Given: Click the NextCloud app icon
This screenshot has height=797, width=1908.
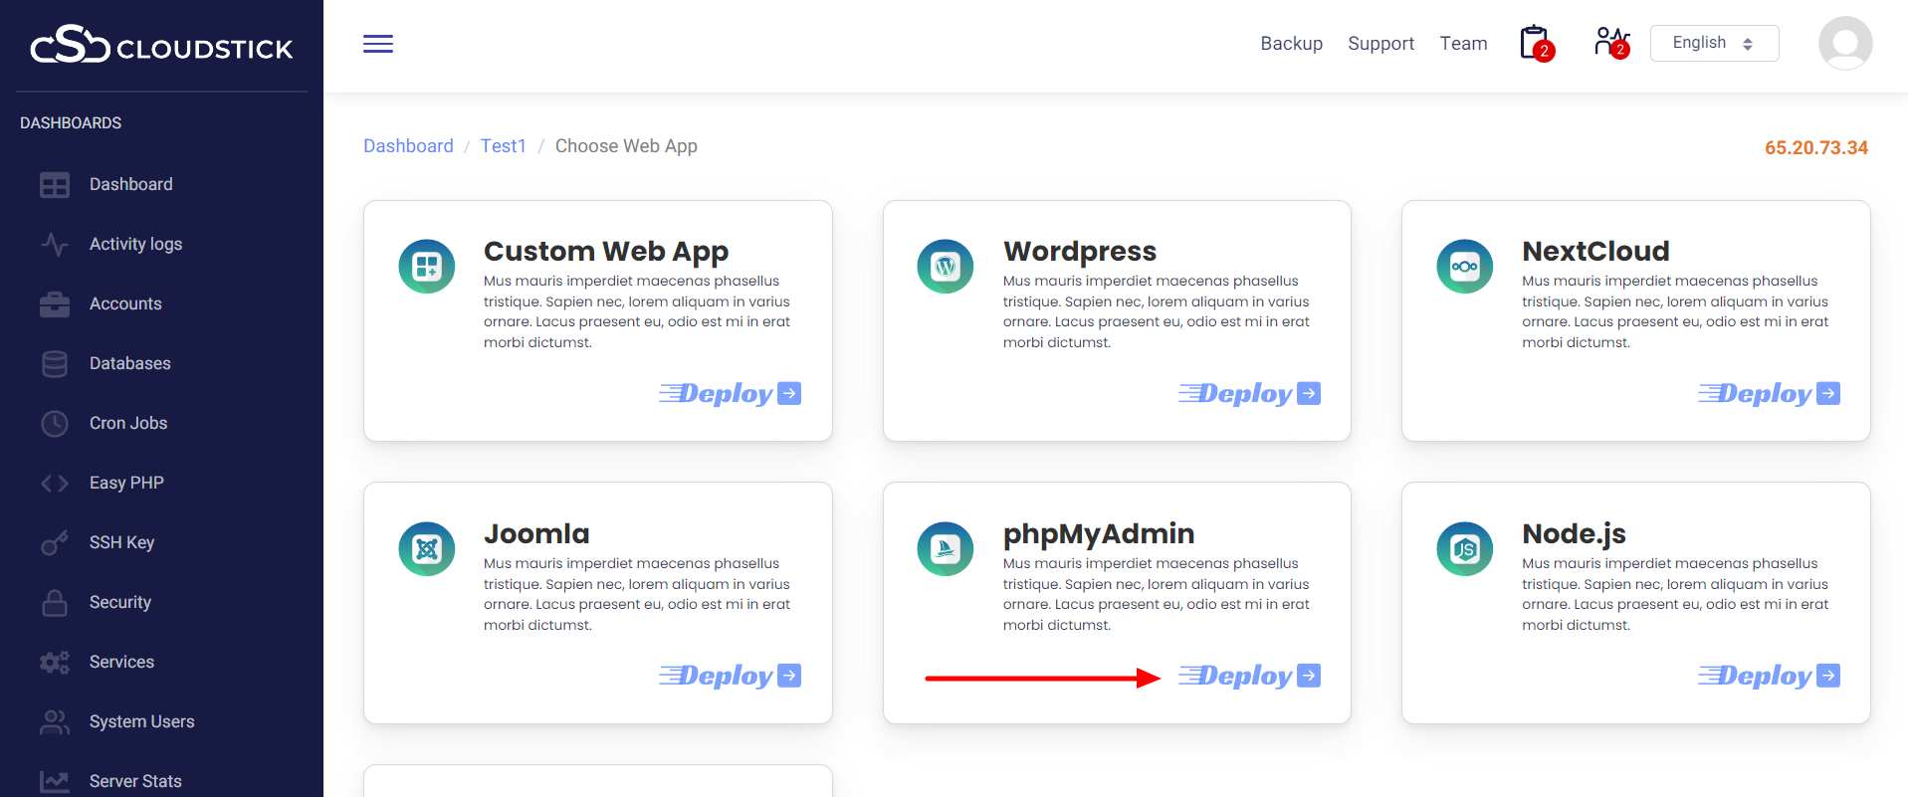Looking at the screenshot, I should click(1464, 267).
